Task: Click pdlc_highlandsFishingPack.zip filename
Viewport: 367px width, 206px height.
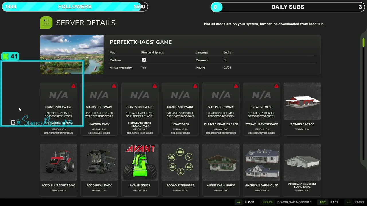Action: pyautogui.click(x=58, y=133)
